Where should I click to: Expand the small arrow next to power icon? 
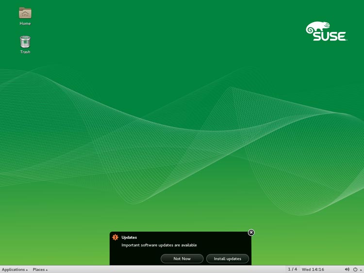pos(361,270)
